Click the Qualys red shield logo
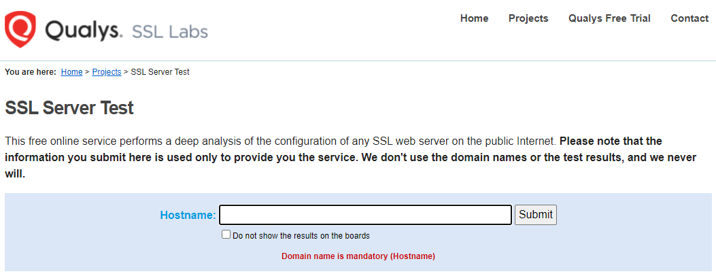 pos(20,29)
